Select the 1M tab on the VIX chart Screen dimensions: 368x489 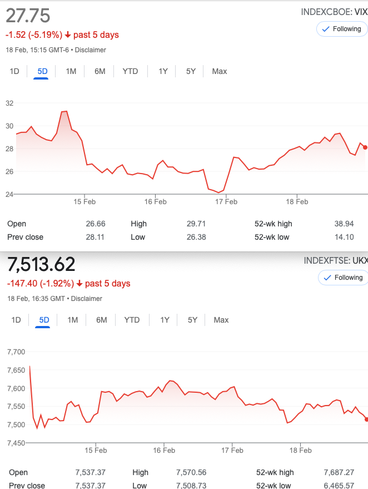tap(71, 71)
